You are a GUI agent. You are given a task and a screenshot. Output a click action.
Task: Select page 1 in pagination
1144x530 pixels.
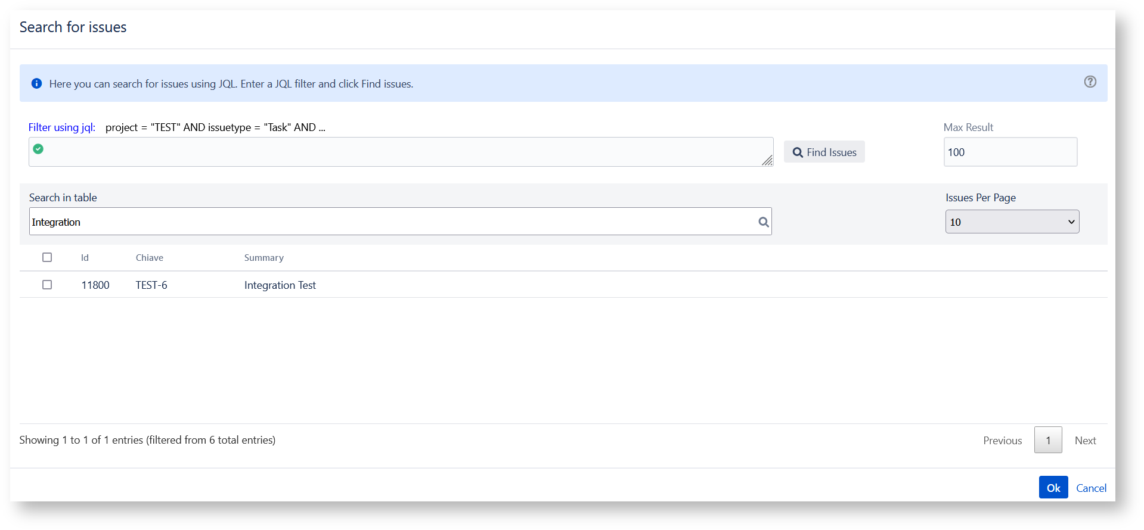click(1047, 441)
